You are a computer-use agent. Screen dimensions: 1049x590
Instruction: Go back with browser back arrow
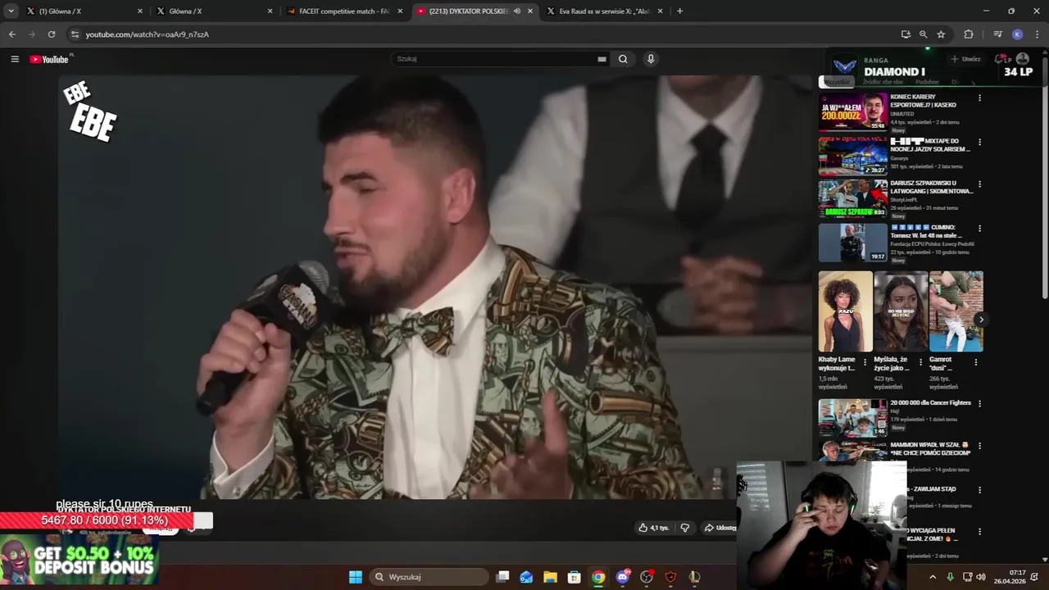(x=12, y=34)
